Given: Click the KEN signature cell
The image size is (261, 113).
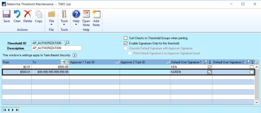Looking at the screenshot, I should point(189,67).
